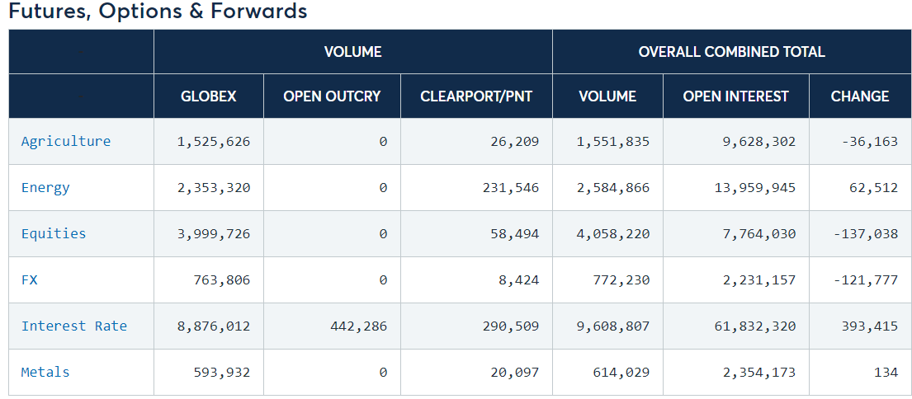Select Interest Rate total volume 9,608,807

[613, 326]
